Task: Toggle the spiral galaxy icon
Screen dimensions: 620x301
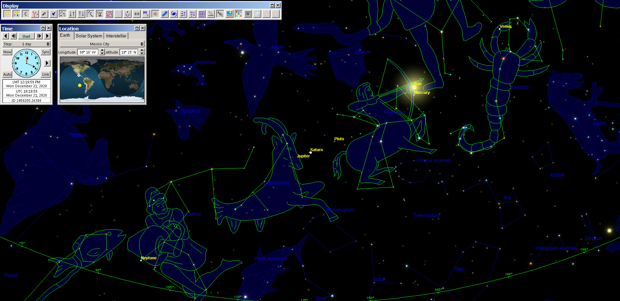Action: tap(174, 14)
